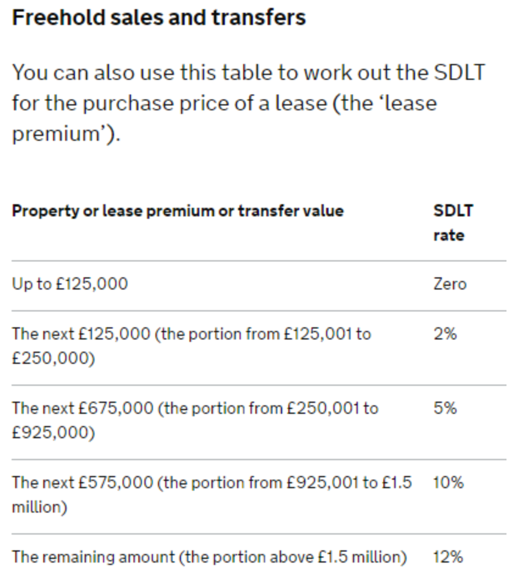
Task: Select the "The next £675,000" band row text
Action: coord(195,408)
